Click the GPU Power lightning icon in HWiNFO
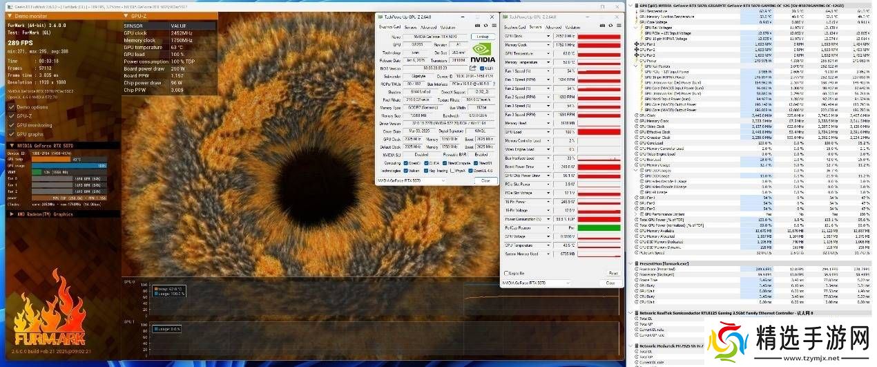 point(637,60)
